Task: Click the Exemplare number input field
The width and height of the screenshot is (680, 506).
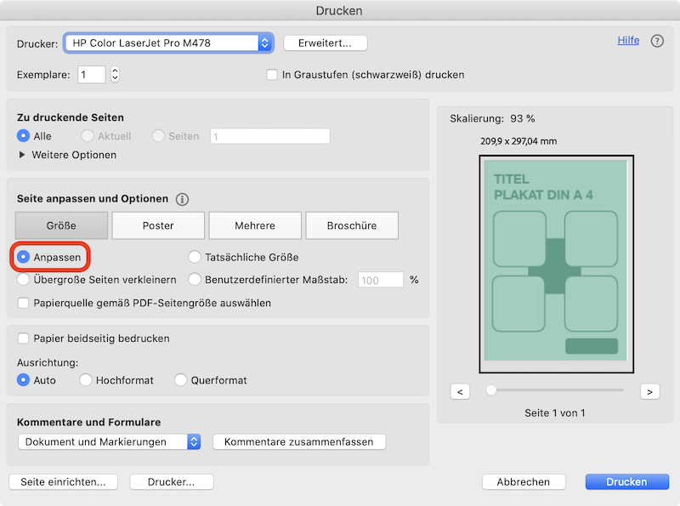Action: [x=92, y=75]
